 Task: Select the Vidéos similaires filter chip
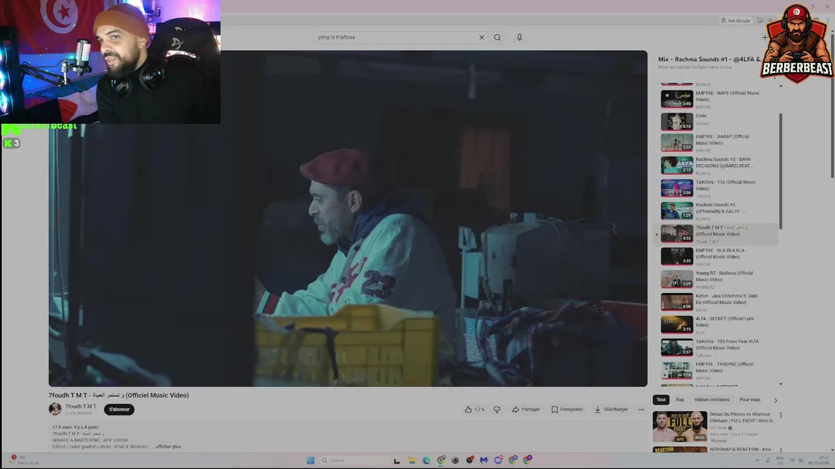712,400
